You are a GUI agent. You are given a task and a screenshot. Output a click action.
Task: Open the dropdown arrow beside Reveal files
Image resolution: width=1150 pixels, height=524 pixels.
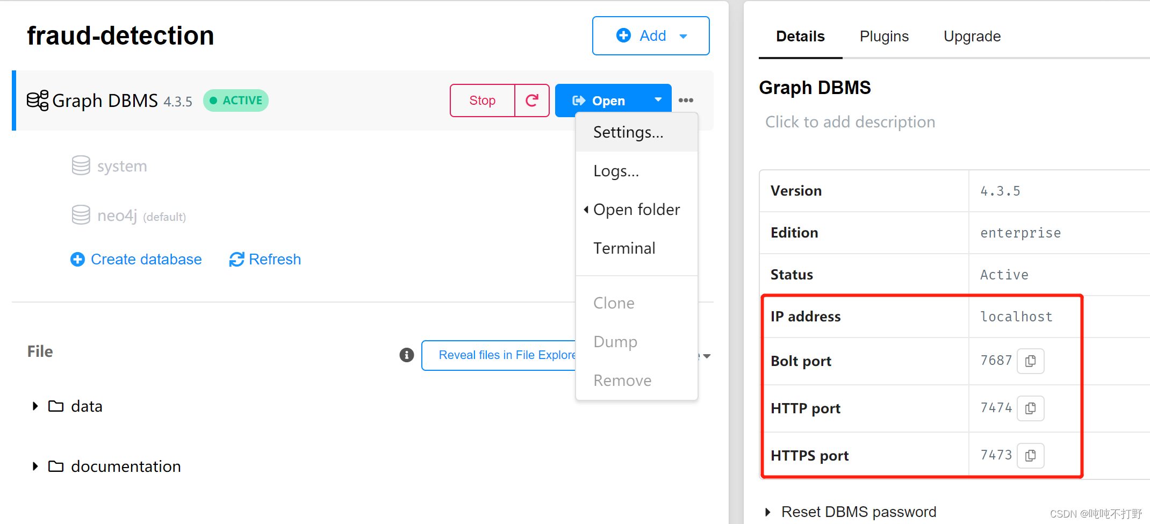click(x=707, y=356)
